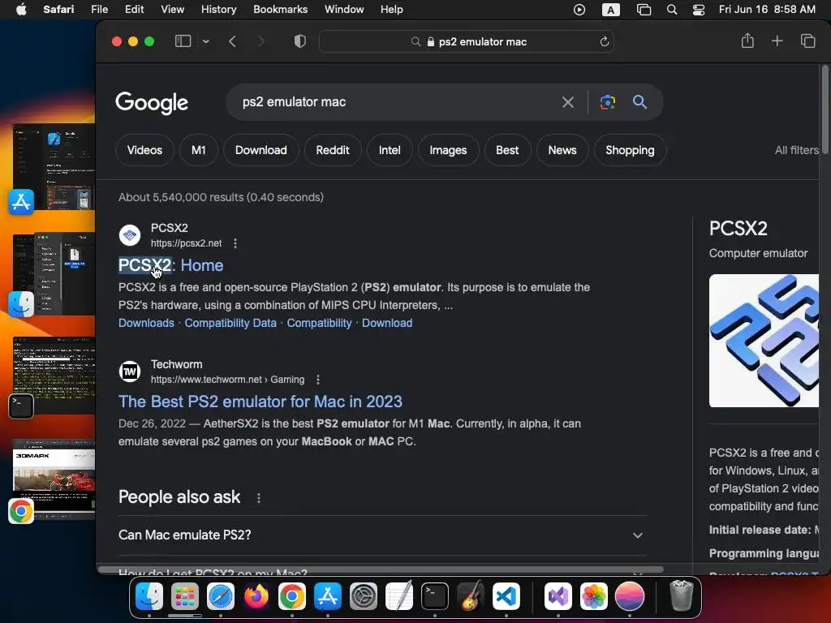Select the Images filter chip
Screen dimensions: 831x623
click(448, 150)
